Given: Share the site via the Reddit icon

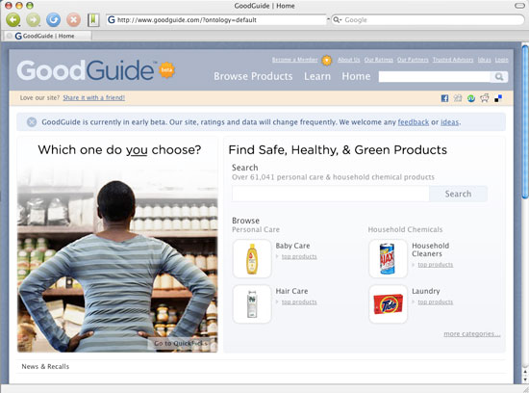Looking at the screenshot, I should click(x=485, y=98).
